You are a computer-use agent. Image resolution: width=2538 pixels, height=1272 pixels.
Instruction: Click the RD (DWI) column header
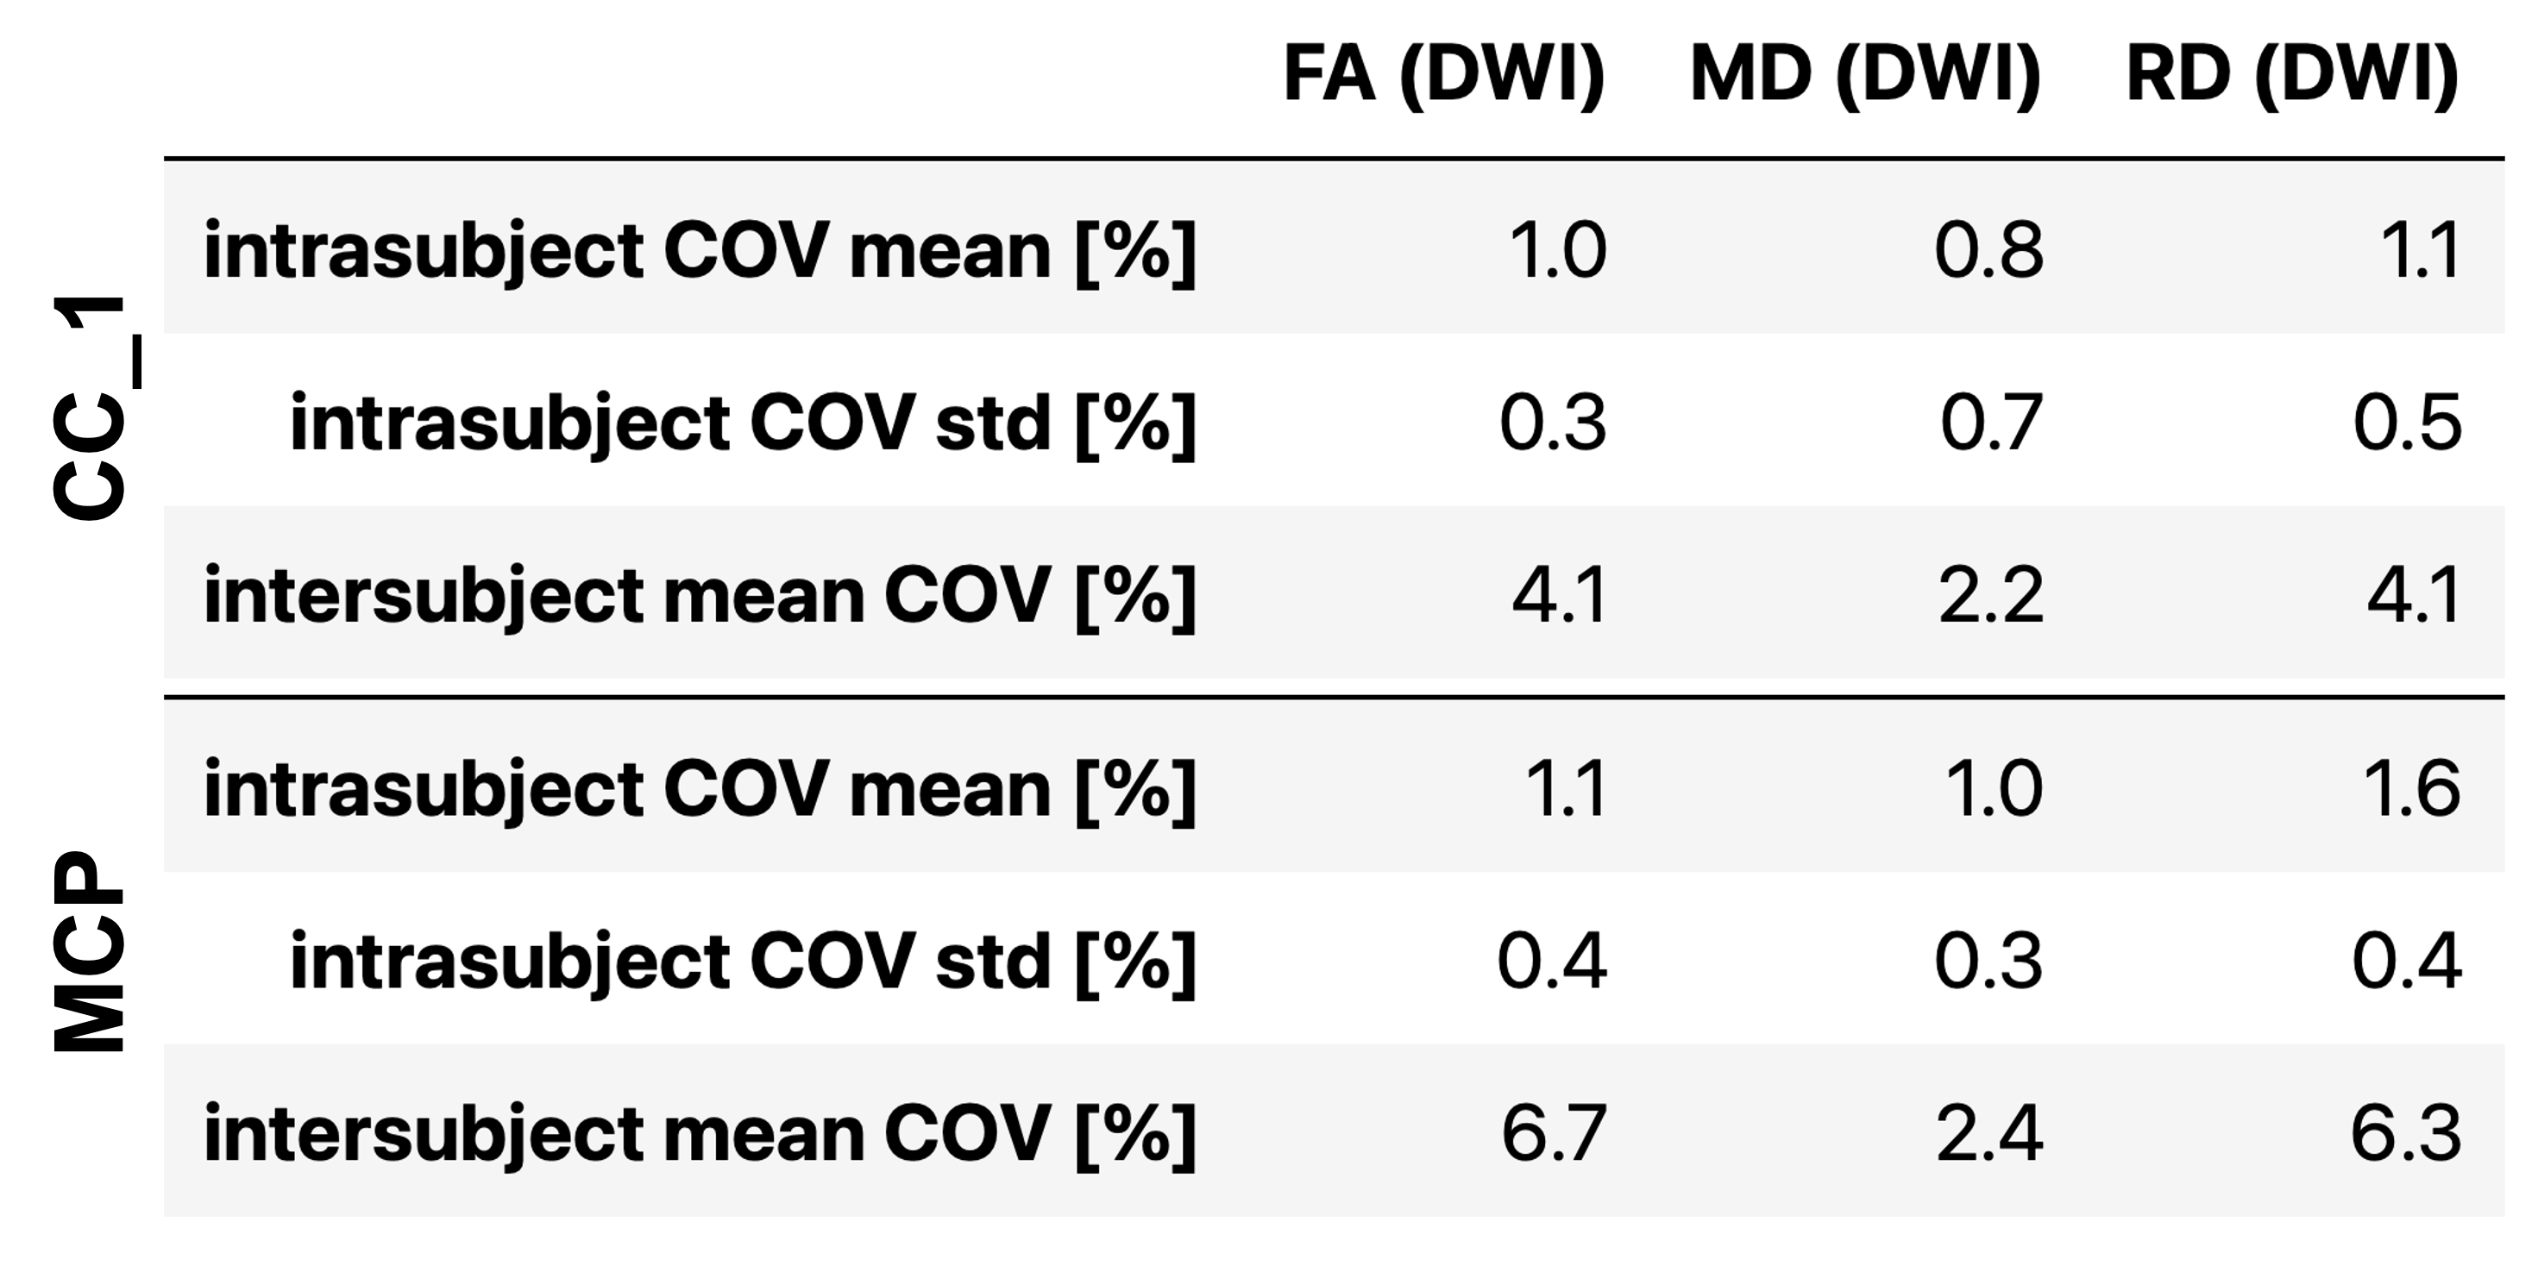pos(2291,75)
